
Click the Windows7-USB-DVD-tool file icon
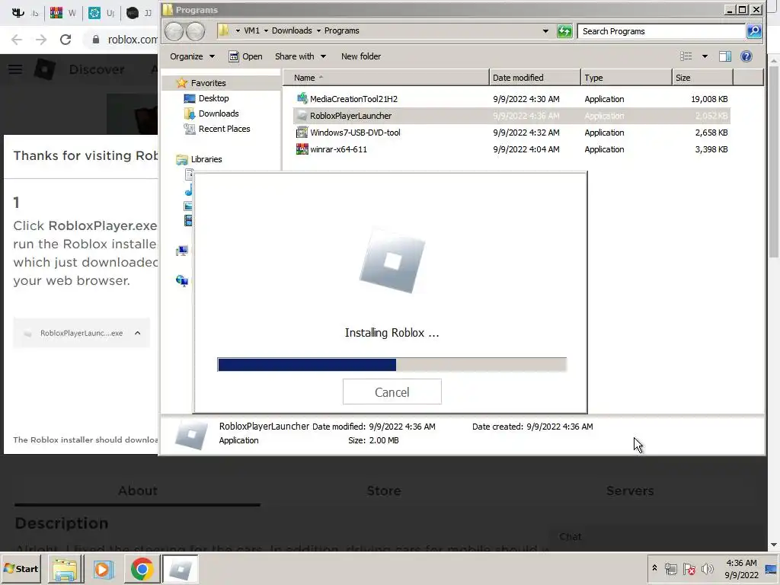(302, 133)
